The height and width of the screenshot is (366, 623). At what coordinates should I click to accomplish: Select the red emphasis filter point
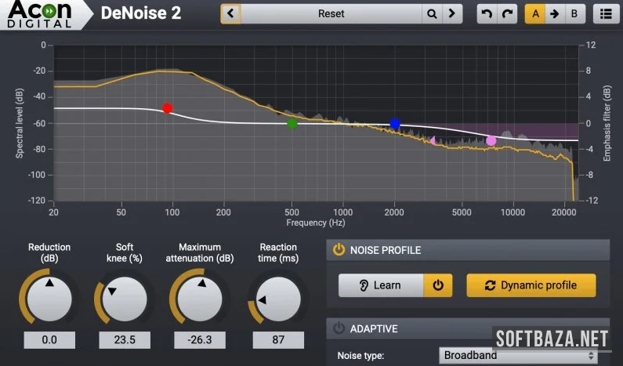point(167,108)
